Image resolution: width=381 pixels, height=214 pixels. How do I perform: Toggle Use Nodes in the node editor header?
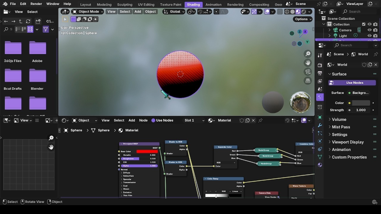(x=162, y=120)
